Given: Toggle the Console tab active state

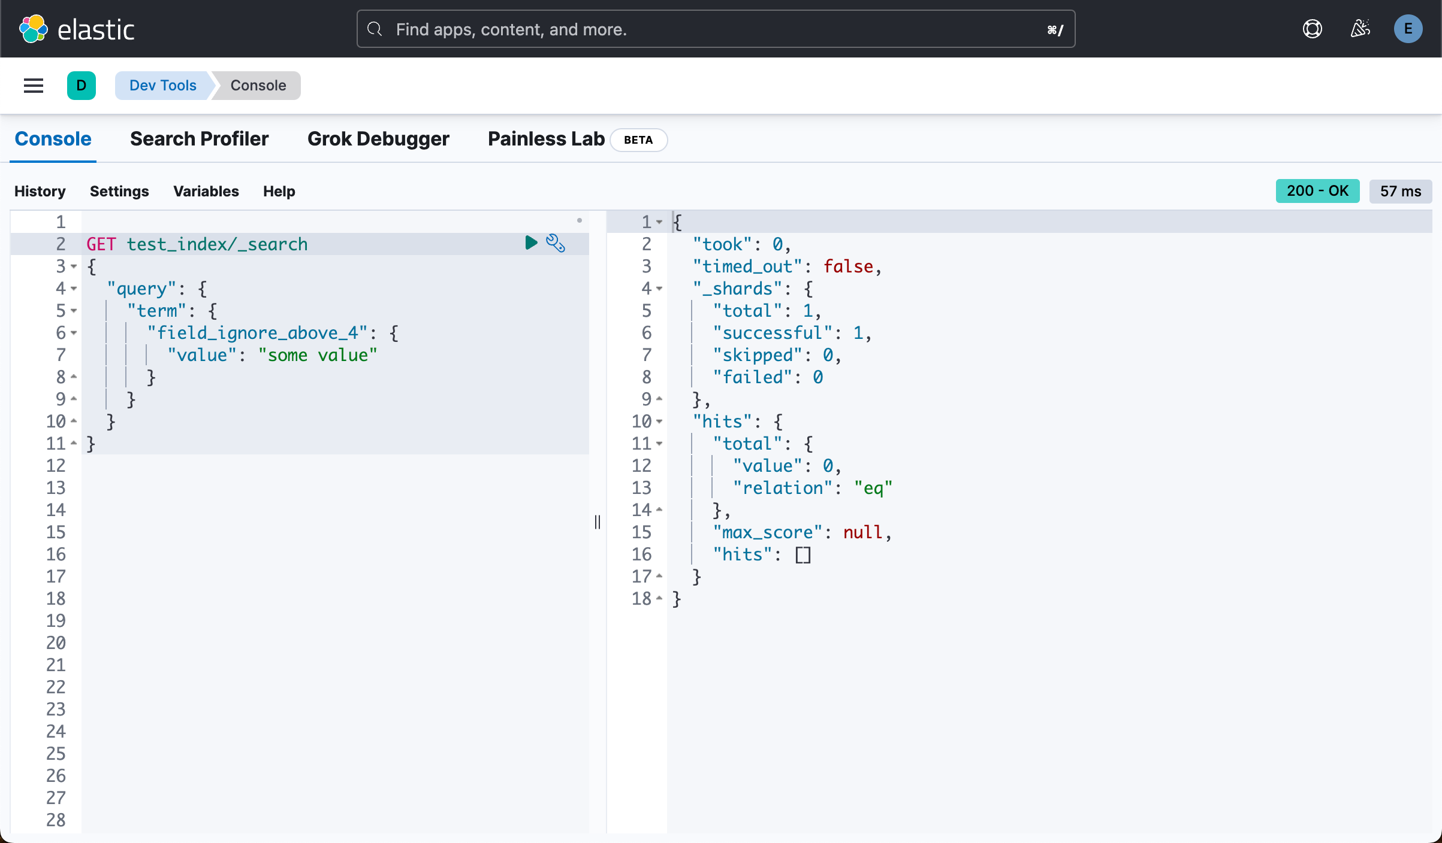Looking at the screenshot, I should point(52,138).
